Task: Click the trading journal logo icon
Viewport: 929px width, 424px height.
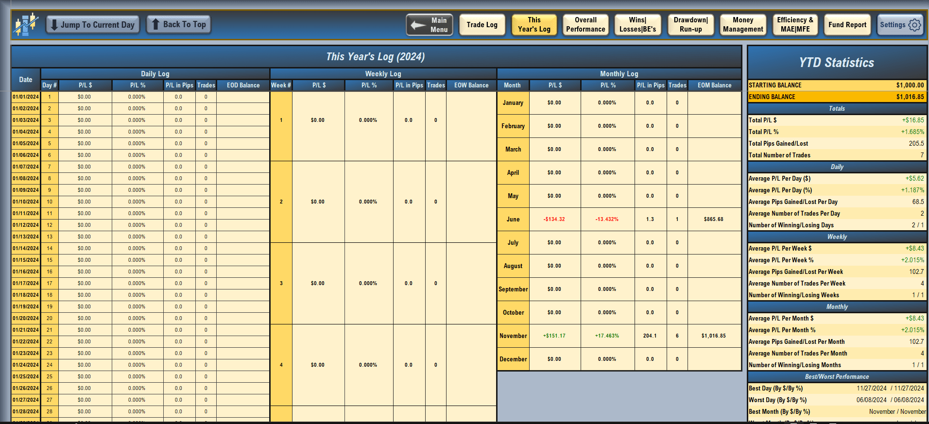Action: point(26,24)
